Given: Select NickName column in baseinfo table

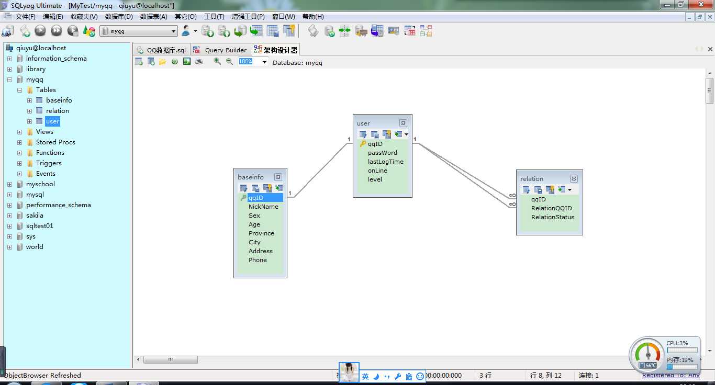Looking at the screenshot, I should point(263,207).
